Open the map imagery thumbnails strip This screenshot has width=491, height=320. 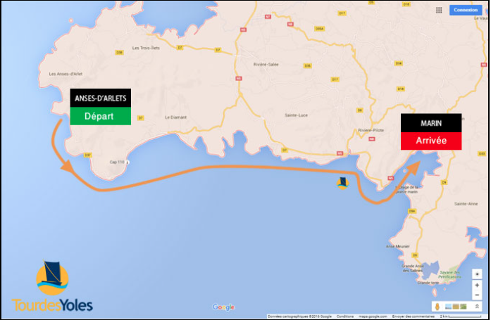point(455,307)
